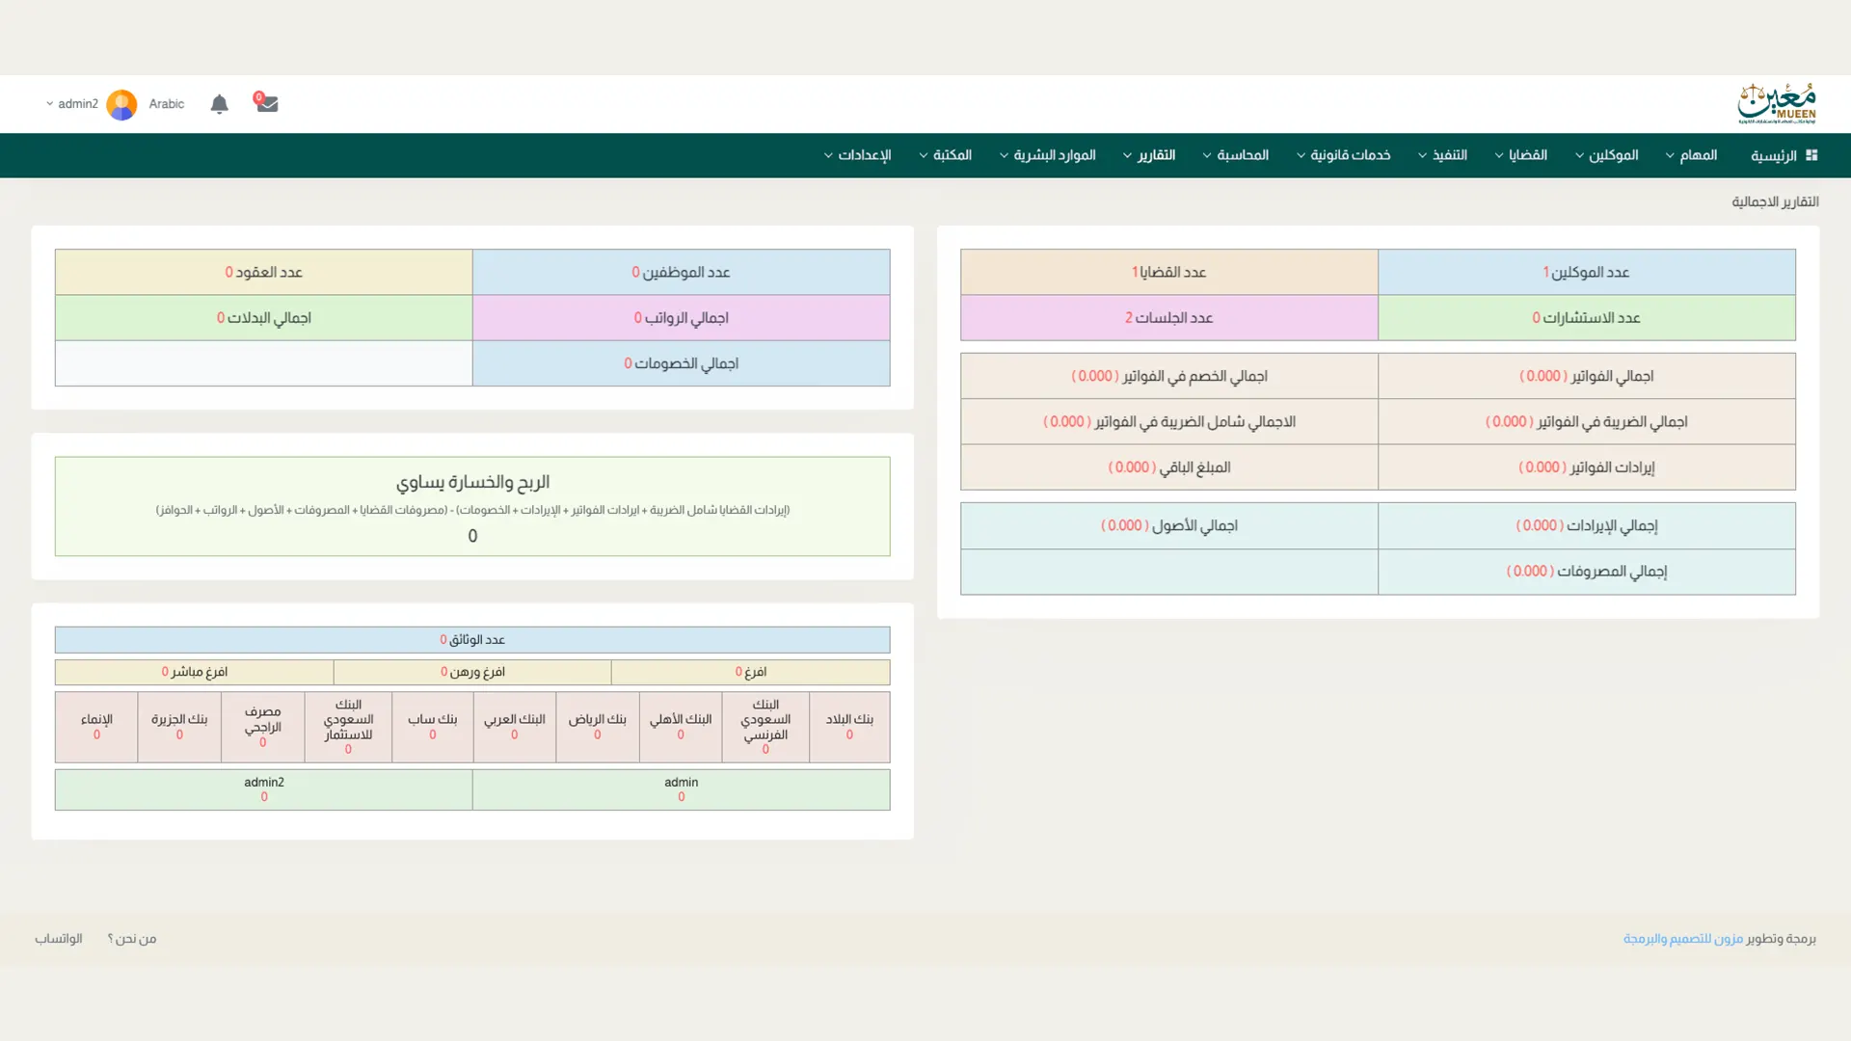Click the عدد الموكلين blue tile
The image size is (1851, 1041).
coord(1586,272)
